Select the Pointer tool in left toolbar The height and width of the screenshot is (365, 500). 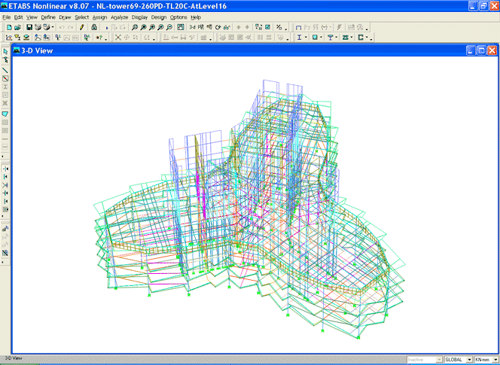pos(5,51)
